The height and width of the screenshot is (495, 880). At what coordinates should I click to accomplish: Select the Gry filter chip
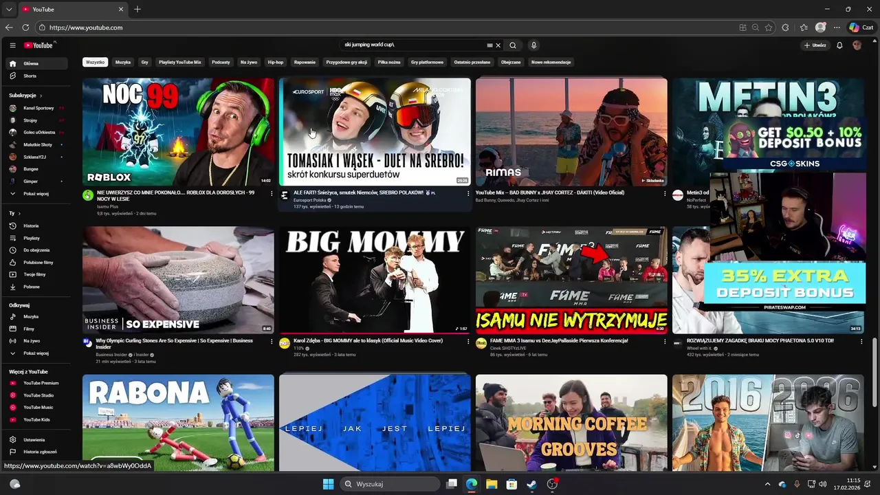(144, 62)
